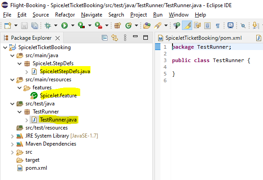
Task: Click the Coverage run toolbar icon
Action: click(x=82, y=25)
